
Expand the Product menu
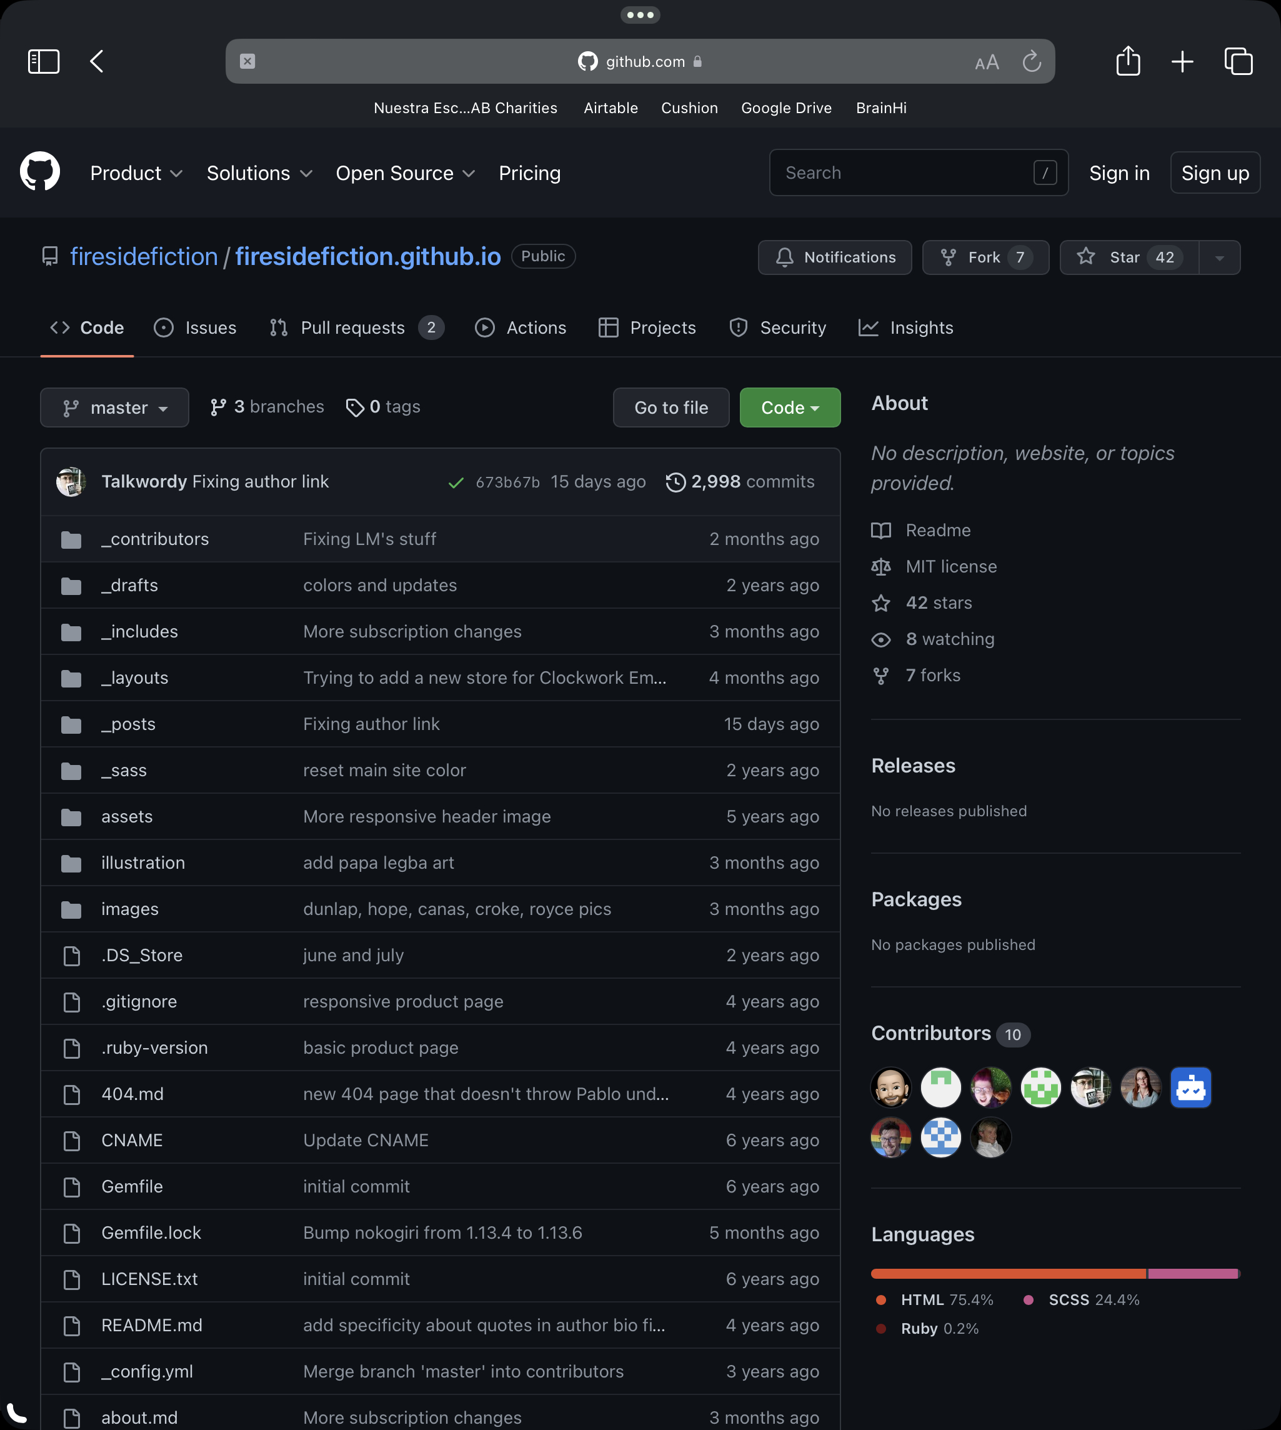(137, 173)
